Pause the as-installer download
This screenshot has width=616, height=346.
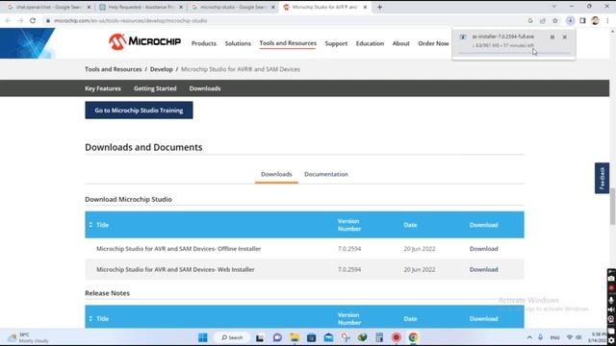pos(552,37)
